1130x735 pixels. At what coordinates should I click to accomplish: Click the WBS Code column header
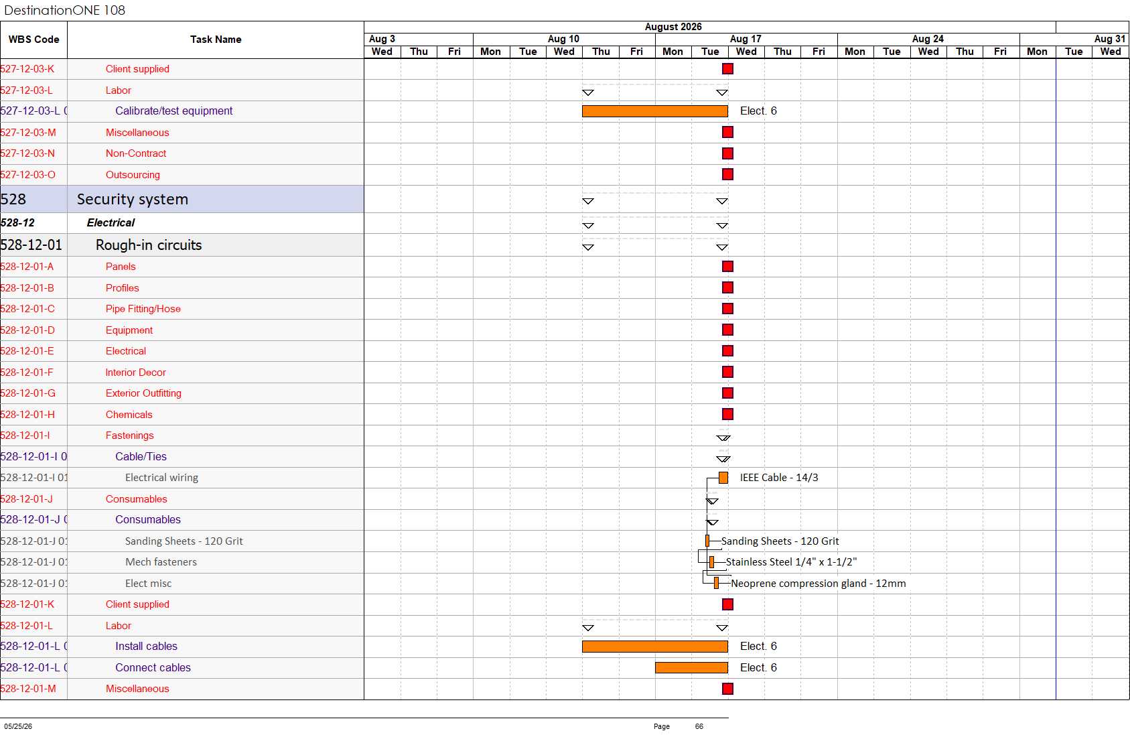click(x=33, y=40)
